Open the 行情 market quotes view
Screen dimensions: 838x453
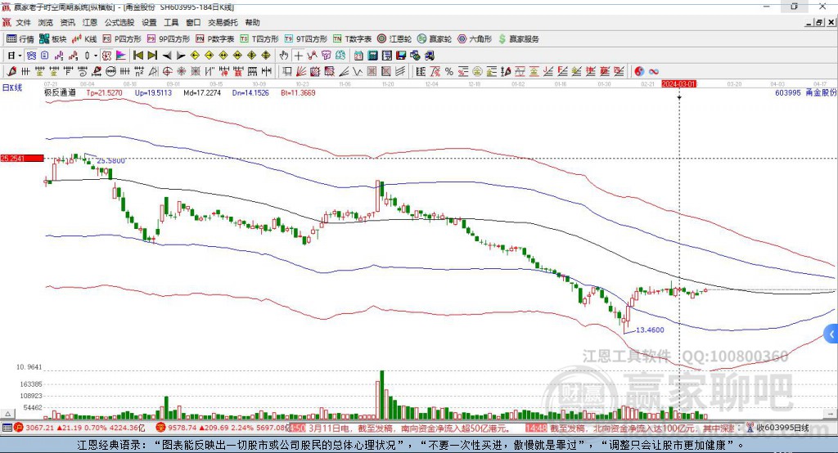(x=20, y=39)
